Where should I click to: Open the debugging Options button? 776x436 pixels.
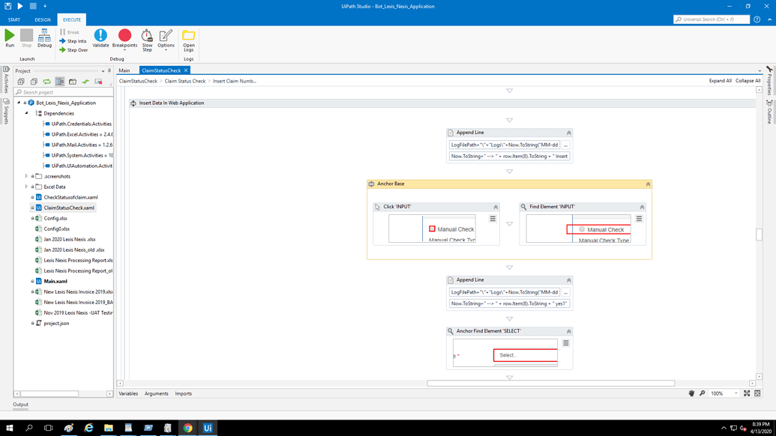pyautogui.click(x=166, y=40)
